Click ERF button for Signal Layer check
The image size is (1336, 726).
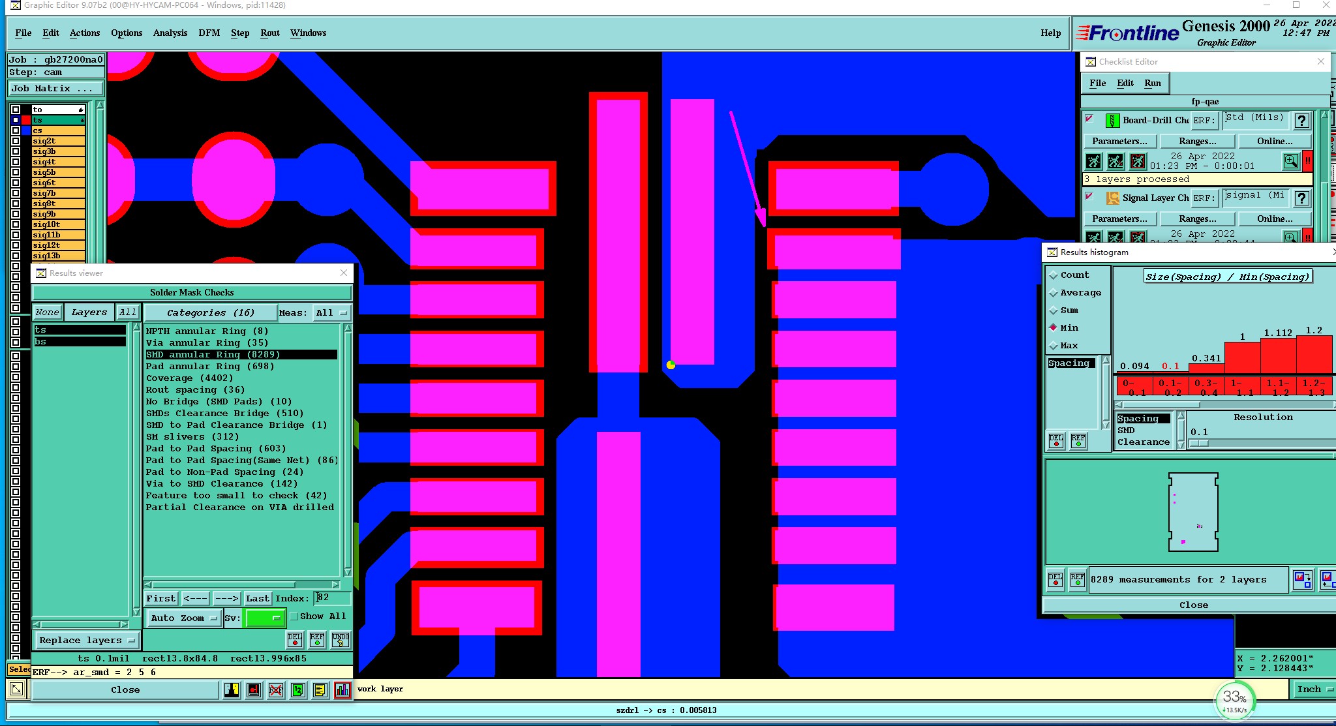point(1204,198)
